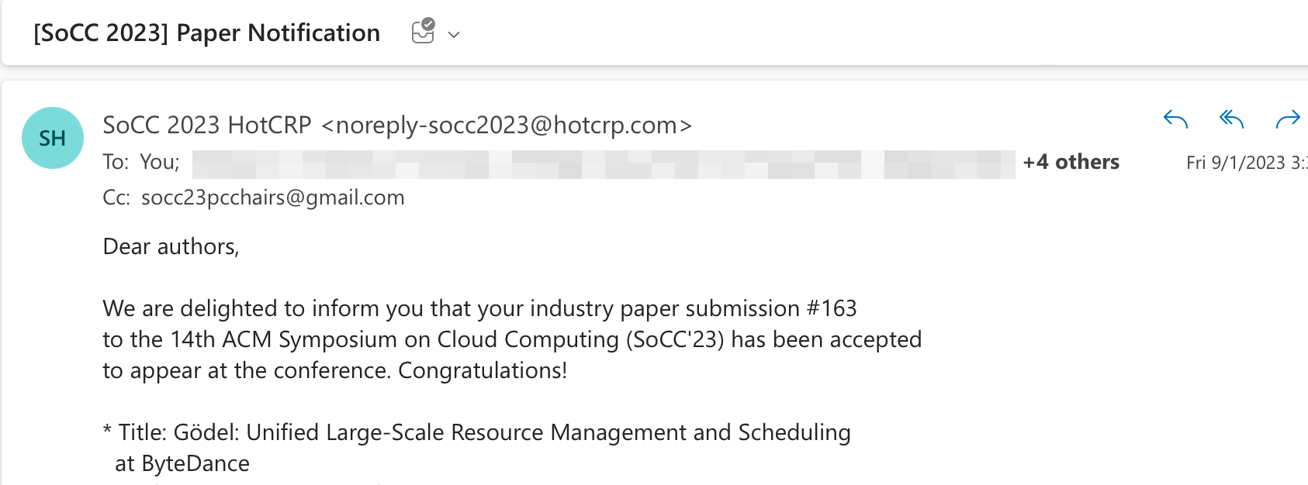This screenshot has width=1308, height=485.
Task: Click the noreply-socc2023@hotcrp.com address
Action: (506, 125)
